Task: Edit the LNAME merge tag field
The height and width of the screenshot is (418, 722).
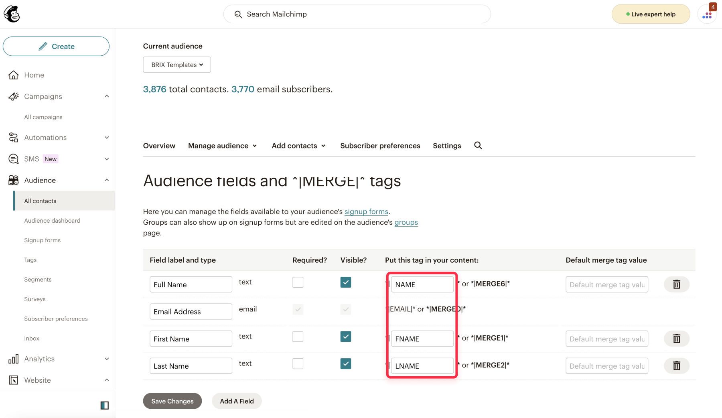Action: coord(422,366)
